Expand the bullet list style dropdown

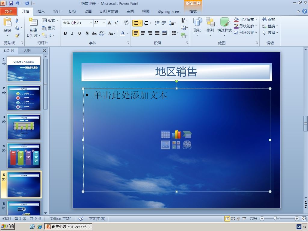click(141, 23)
